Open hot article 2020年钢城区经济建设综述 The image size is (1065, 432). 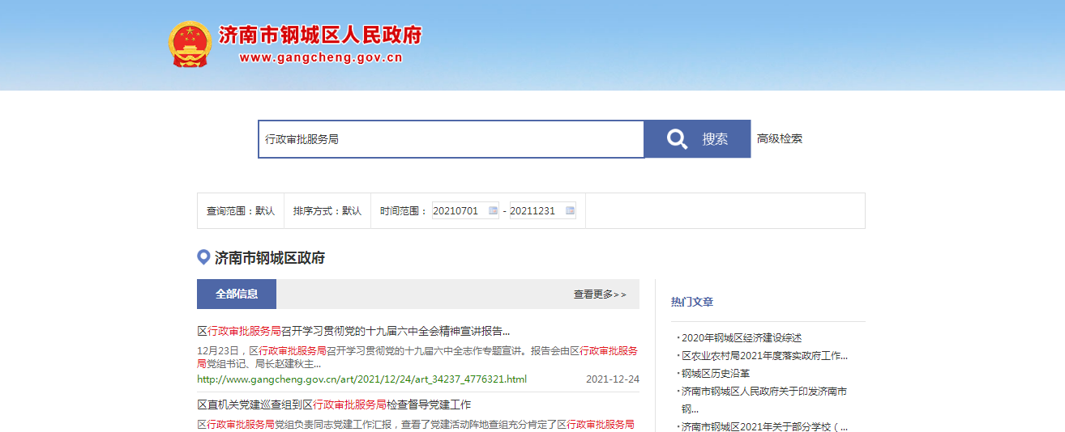click(x=741, y=338)
